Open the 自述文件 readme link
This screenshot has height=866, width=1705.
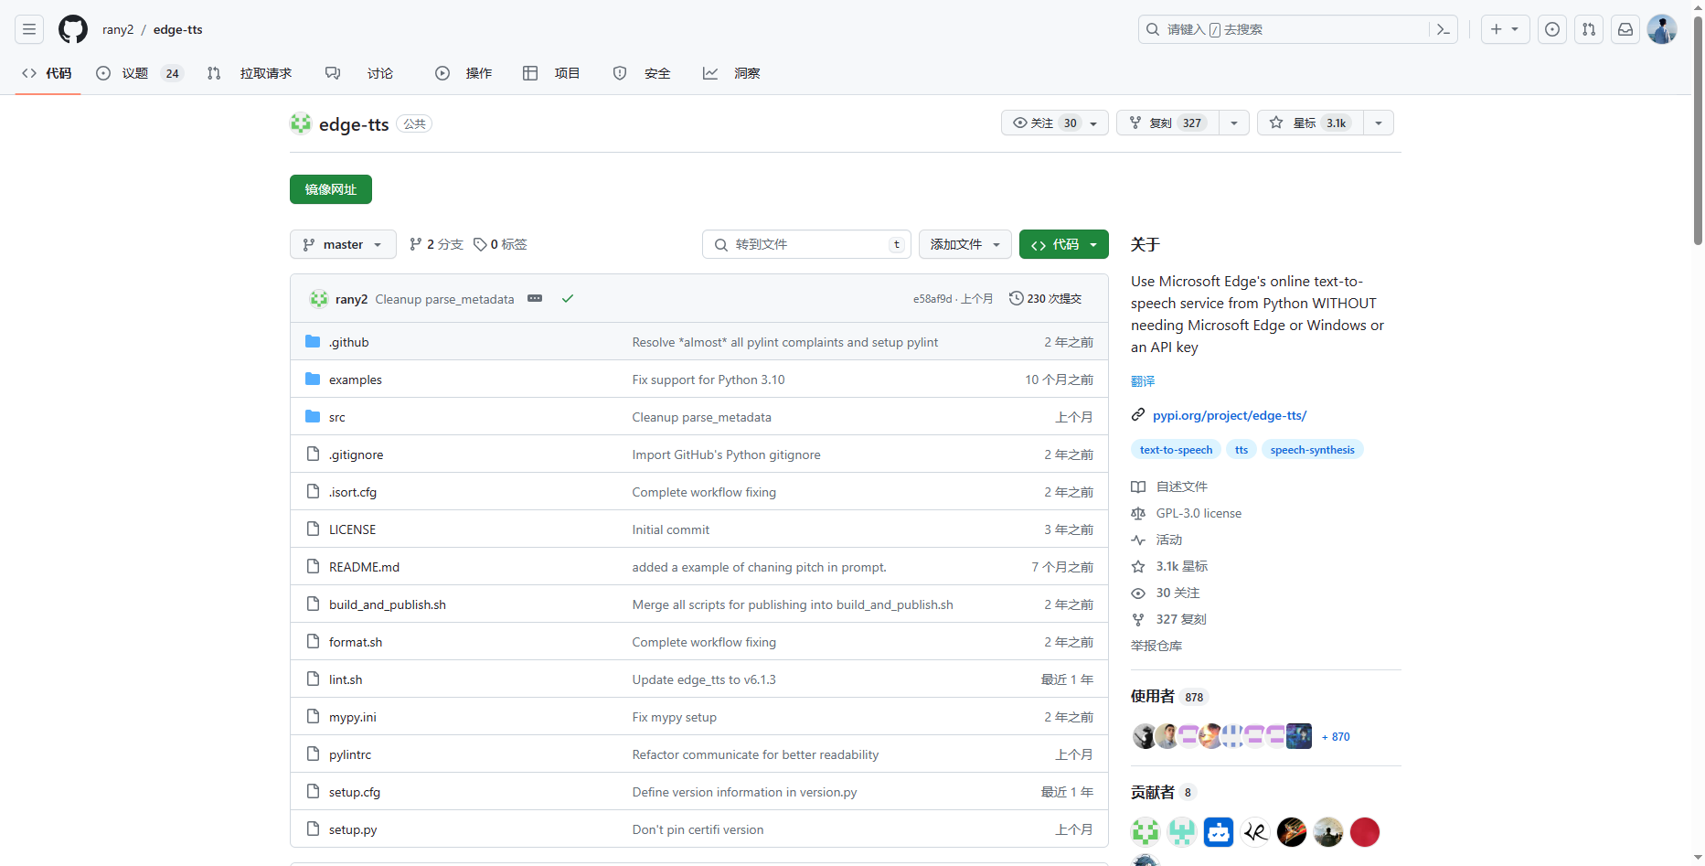tap(1182, 486)
